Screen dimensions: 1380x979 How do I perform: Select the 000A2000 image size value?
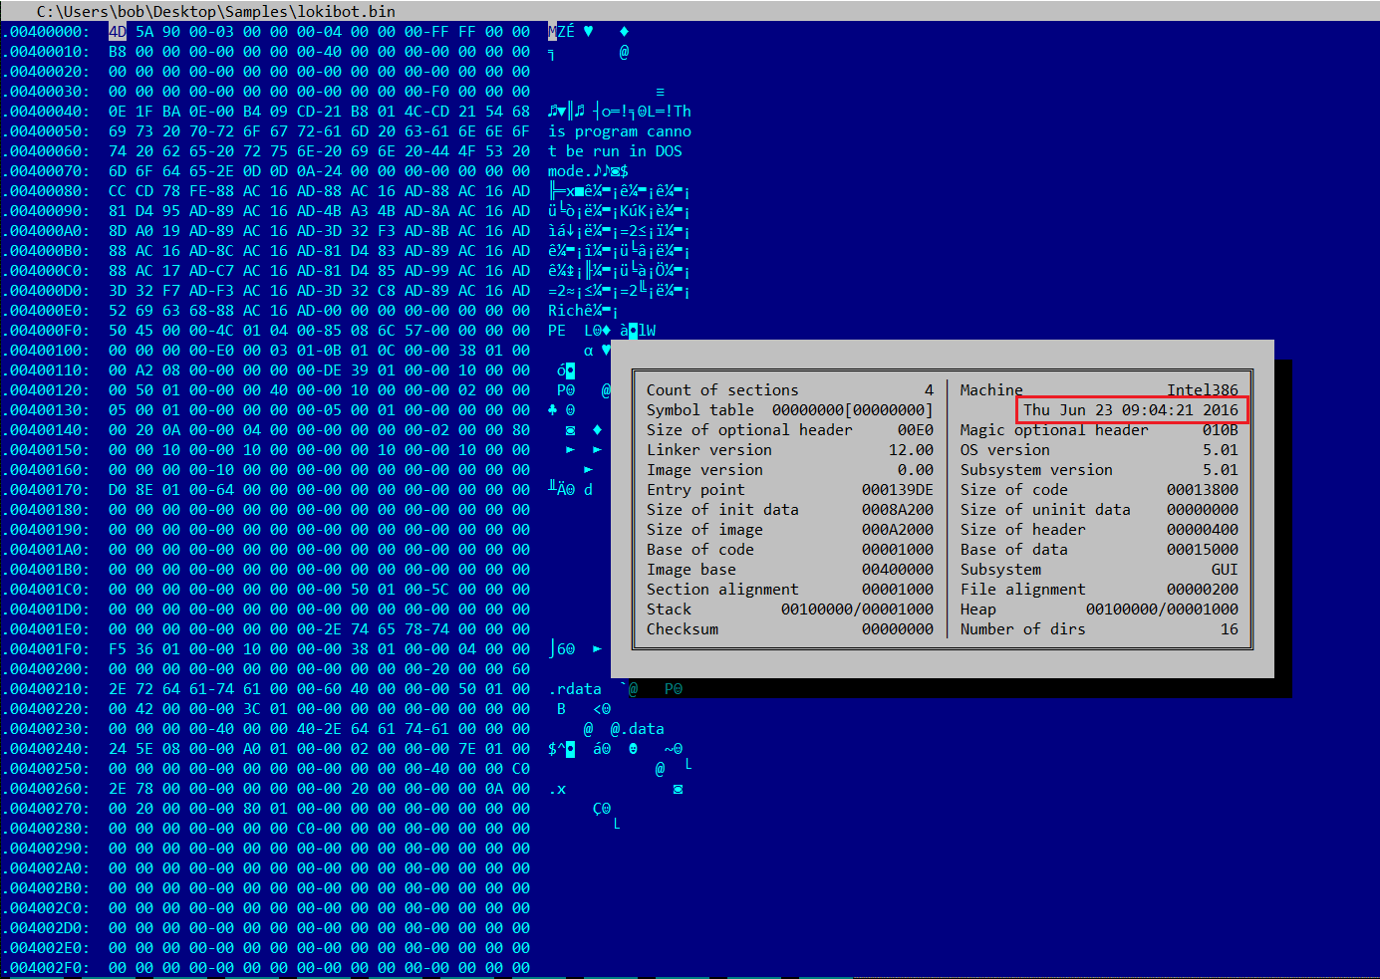point(898,530)
